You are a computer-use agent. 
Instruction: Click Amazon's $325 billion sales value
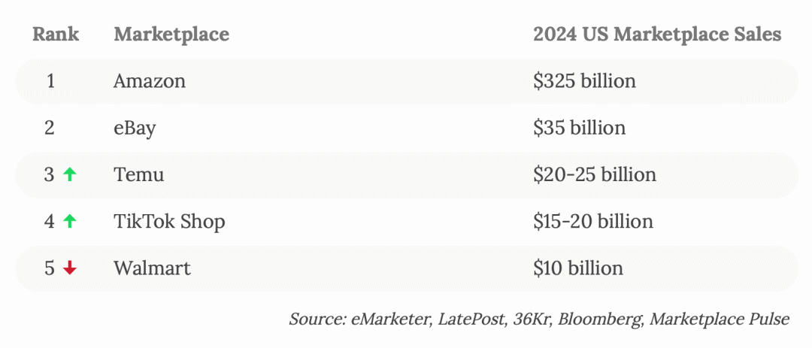point(585,81)
